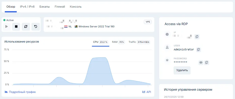The width and height of the screenshot is (235, 99).
Task: Click the 23.2 % CPU value badge
Action: point(104,42)
